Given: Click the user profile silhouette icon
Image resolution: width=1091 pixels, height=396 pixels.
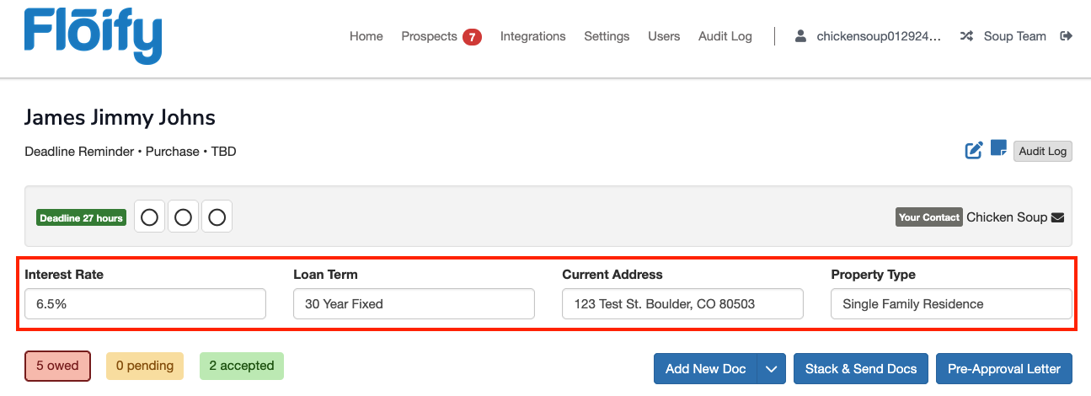Looking at the screenshot, I should click(801, 36).
